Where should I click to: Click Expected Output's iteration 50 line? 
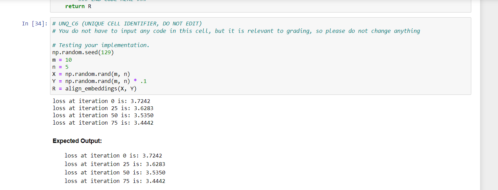click(115, 172)
